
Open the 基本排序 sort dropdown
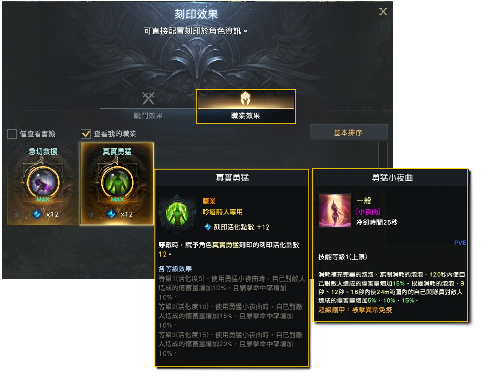coord(349,133)
